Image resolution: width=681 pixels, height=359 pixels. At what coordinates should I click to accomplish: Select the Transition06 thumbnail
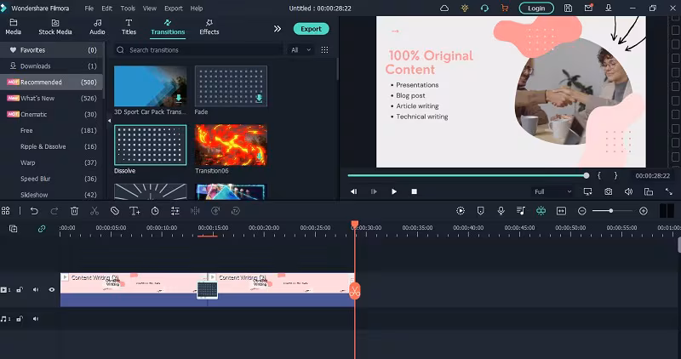point(231,145)
